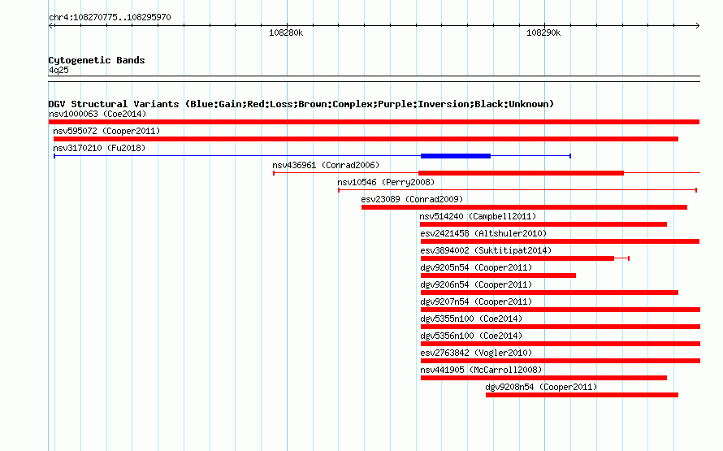
Task: Click the nsv595072 red loss bar
Action: point(366,139)
